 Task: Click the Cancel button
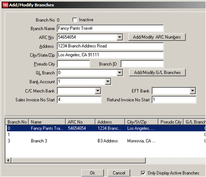pos(119,173)
